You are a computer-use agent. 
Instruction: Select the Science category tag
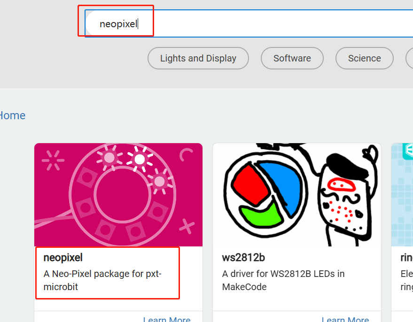364,58
